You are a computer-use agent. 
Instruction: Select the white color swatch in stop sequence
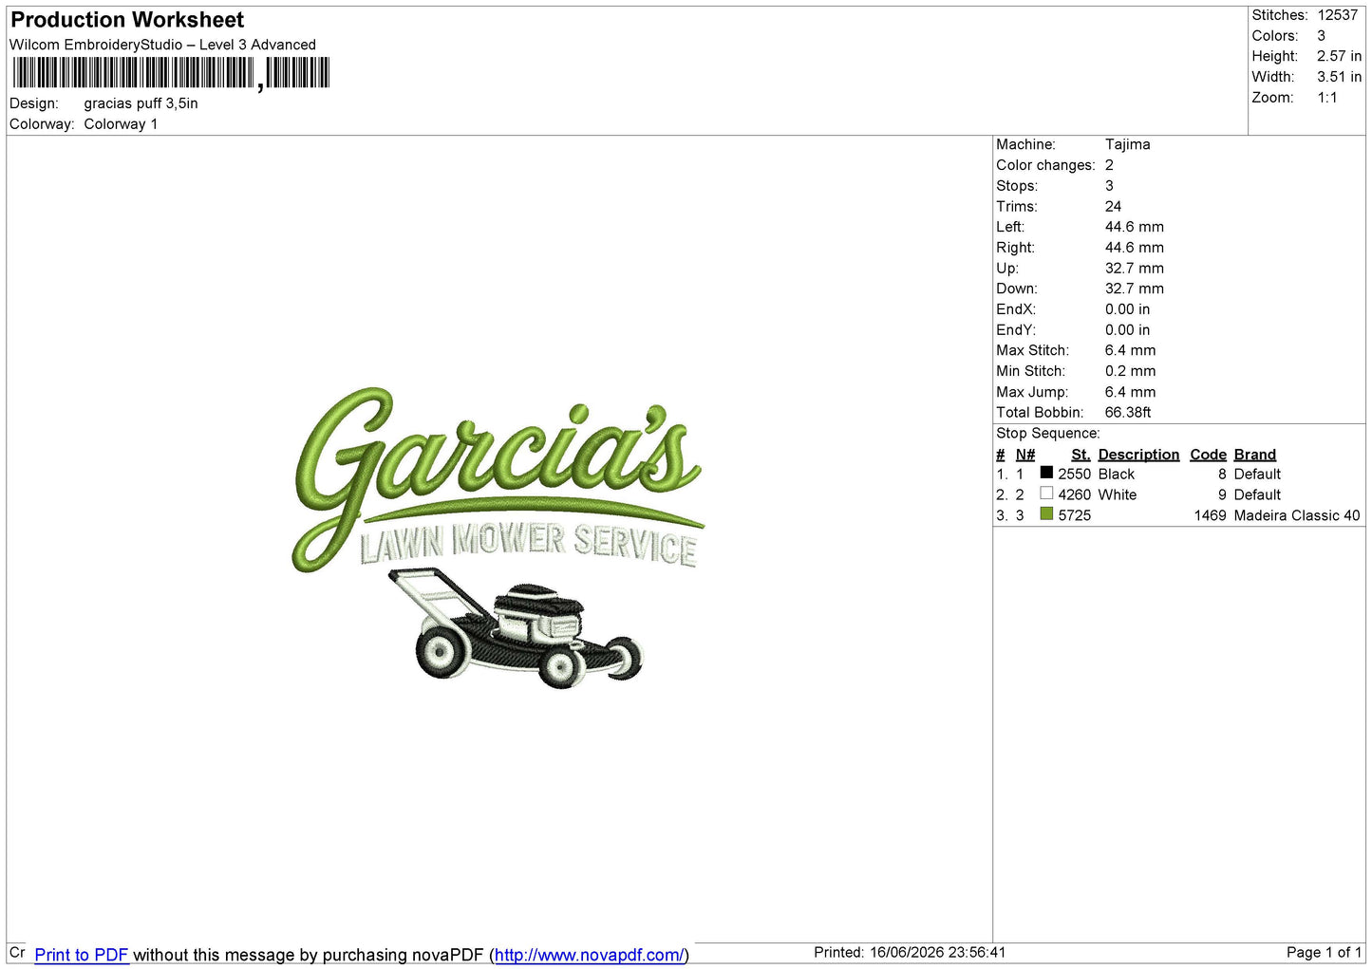click(x=1046, y=494)
